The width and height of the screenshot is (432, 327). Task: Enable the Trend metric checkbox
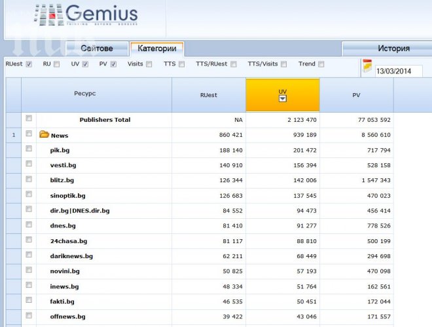point(321,64)
